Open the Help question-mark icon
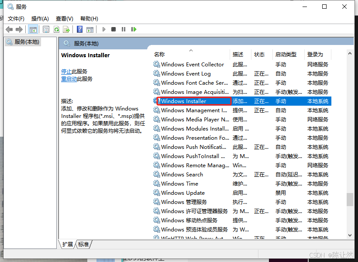Screen dimensions: 358x262 click(80, 29)
